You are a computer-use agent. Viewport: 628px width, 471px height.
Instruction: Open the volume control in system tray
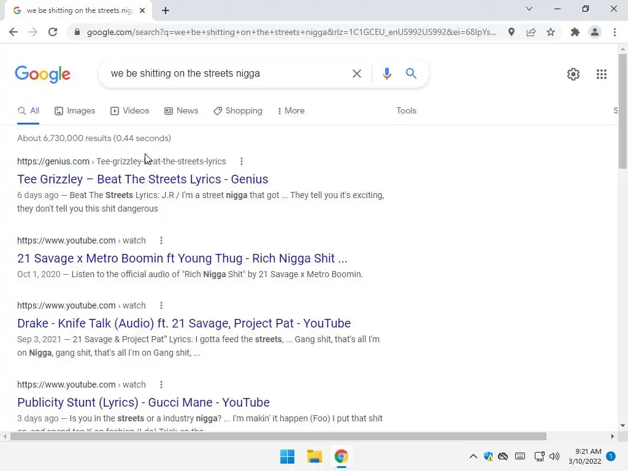click(554, 456)
